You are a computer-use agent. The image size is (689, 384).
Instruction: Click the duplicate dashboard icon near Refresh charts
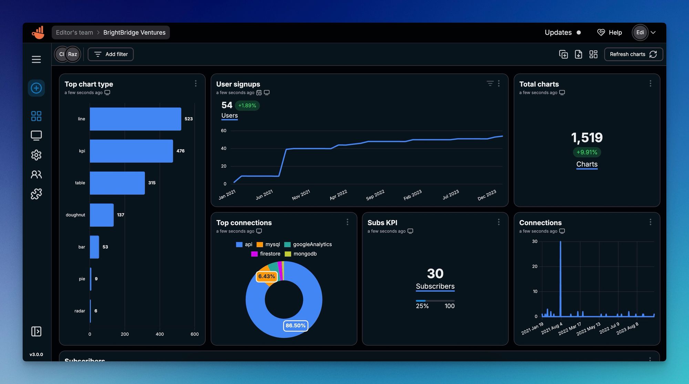click(564, 54)
